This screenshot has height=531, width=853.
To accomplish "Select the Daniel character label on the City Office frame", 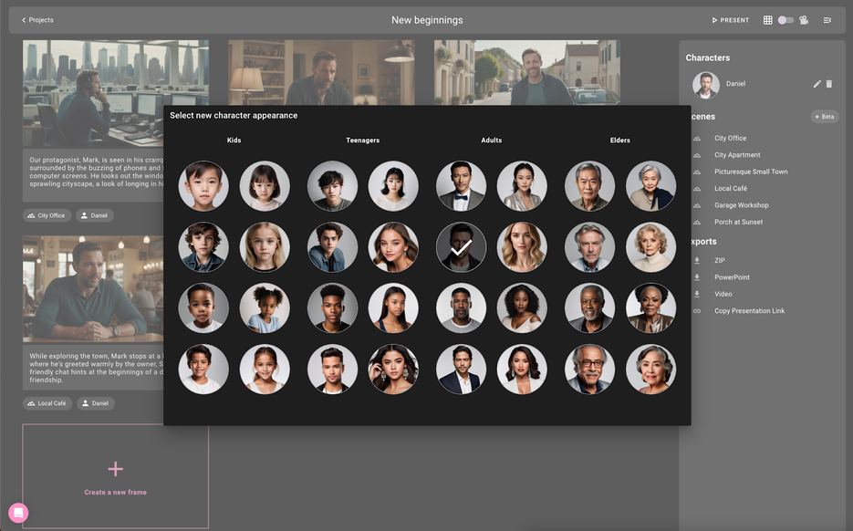I will pos(95,215).
